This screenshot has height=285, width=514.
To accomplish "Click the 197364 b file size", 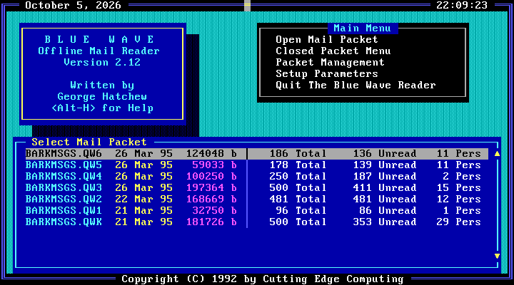I will (211, 188).
